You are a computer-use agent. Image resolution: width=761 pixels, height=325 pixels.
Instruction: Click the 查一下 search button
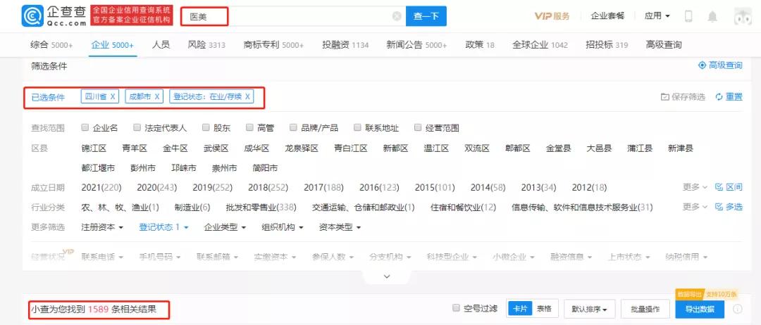point(426,16)
